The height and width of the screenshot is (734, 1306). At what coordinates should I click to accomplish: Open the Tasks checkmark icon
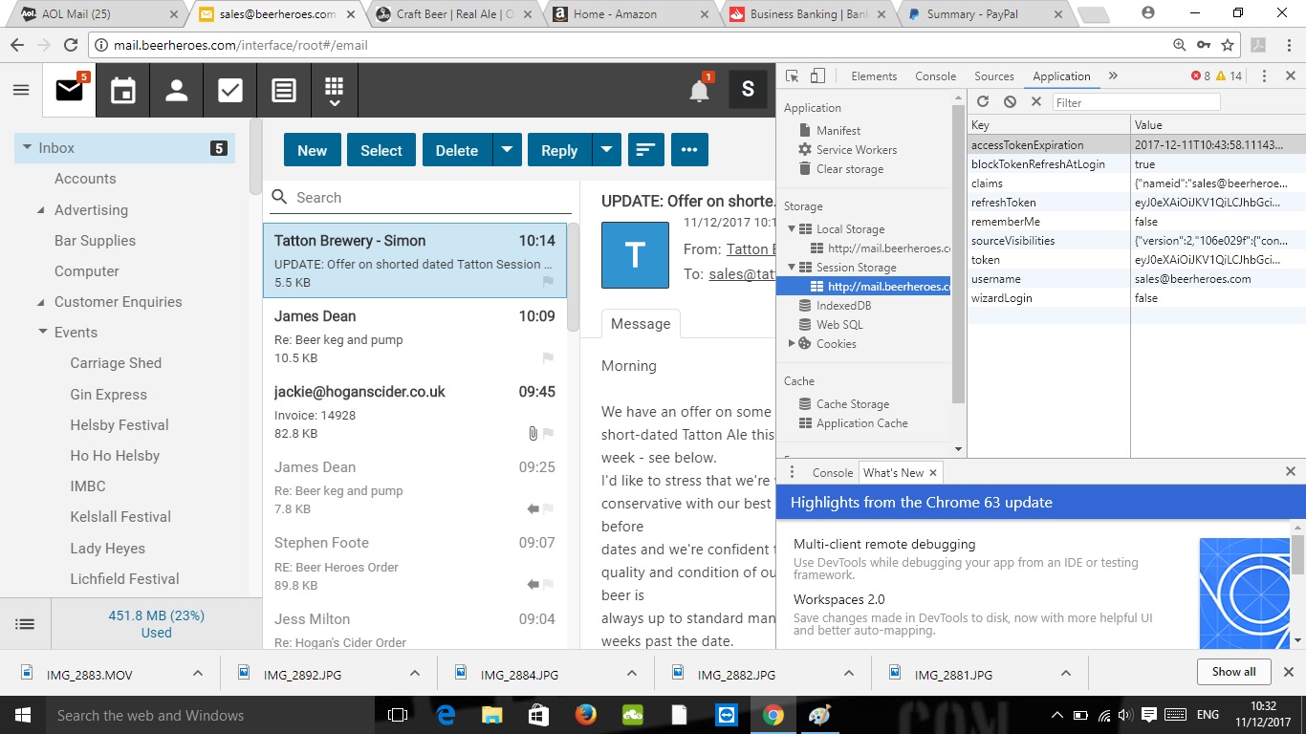(x=229, y=91)
